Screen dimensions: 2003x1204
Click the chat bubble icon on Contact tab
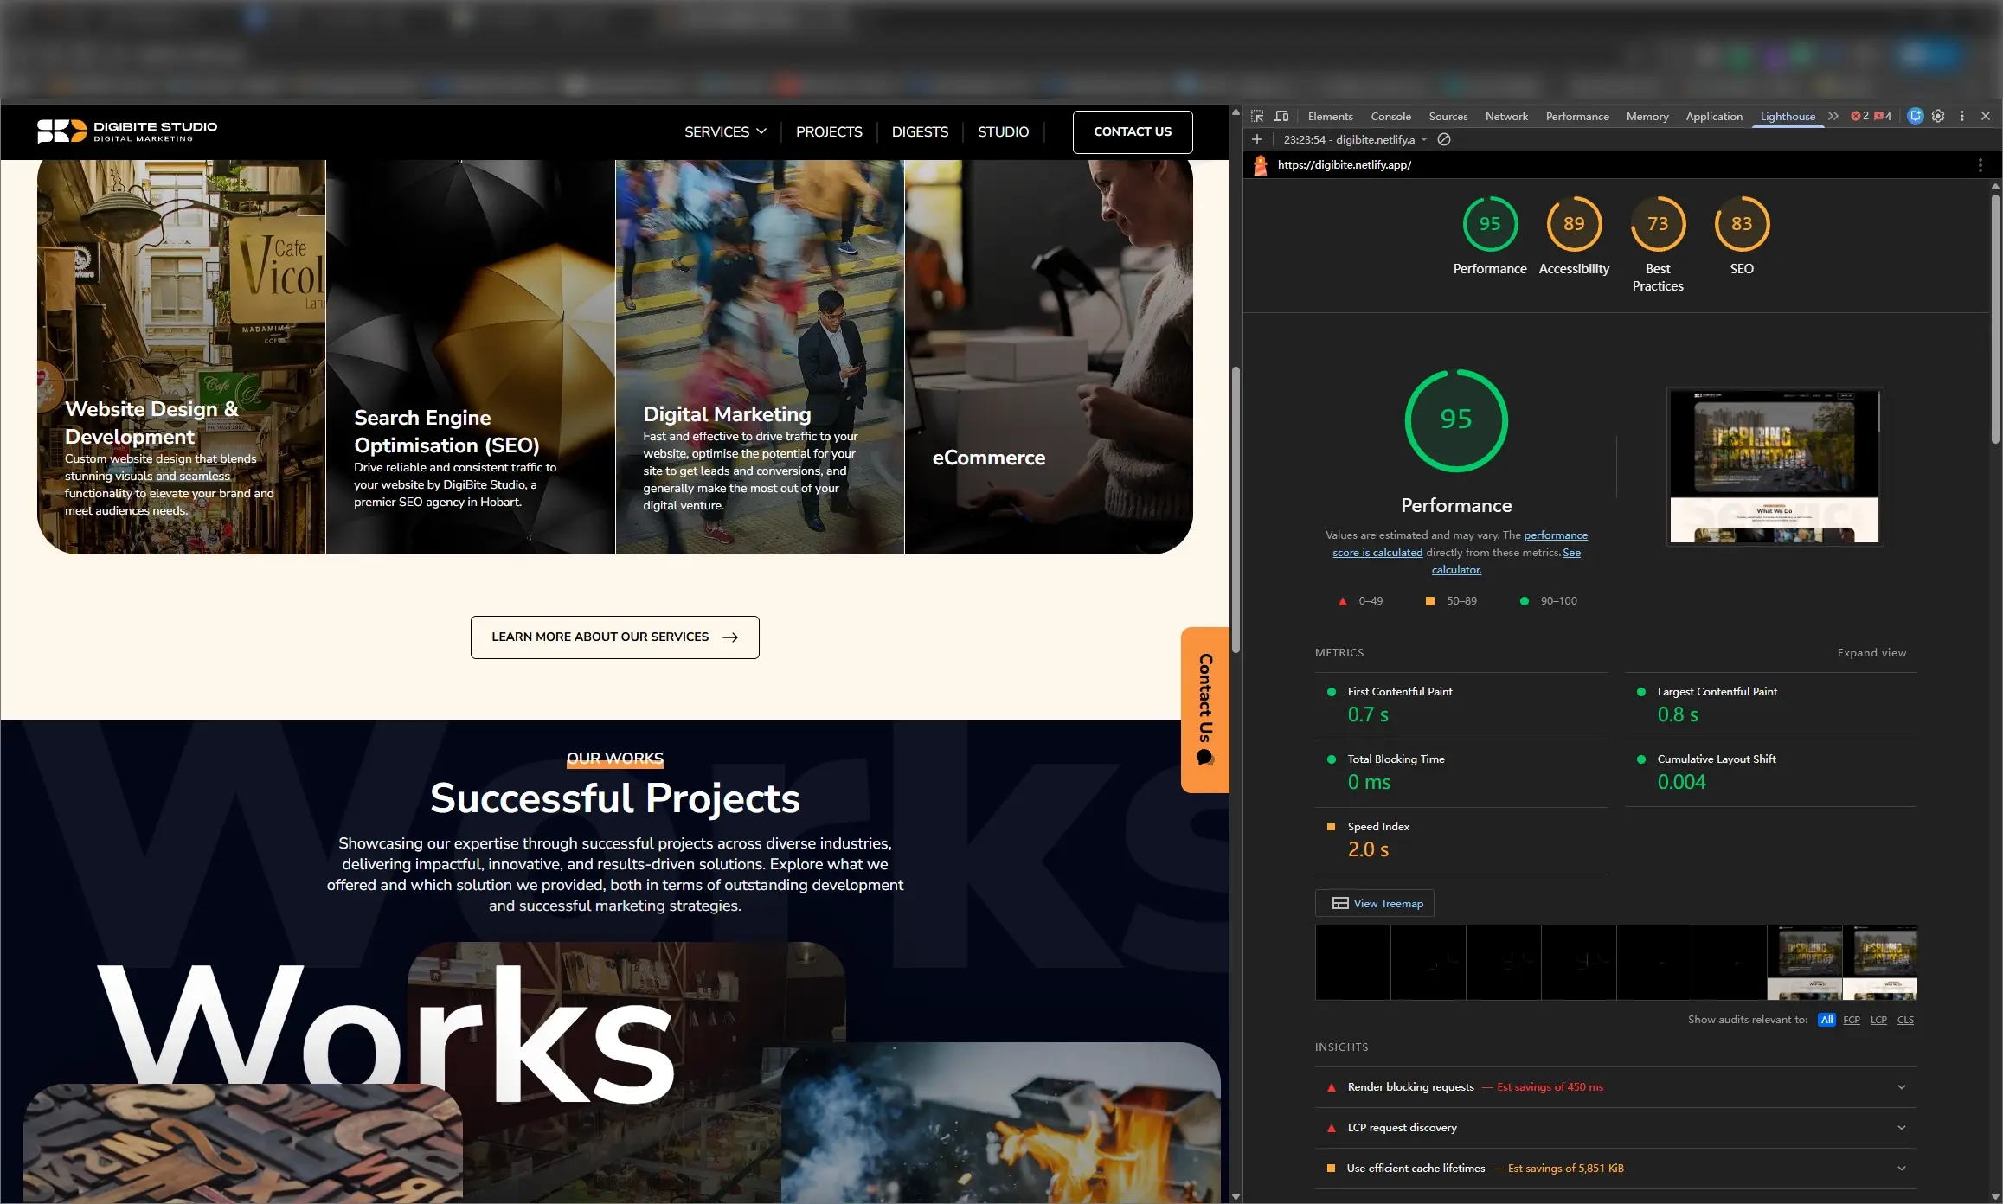[x=1205, y=758]
